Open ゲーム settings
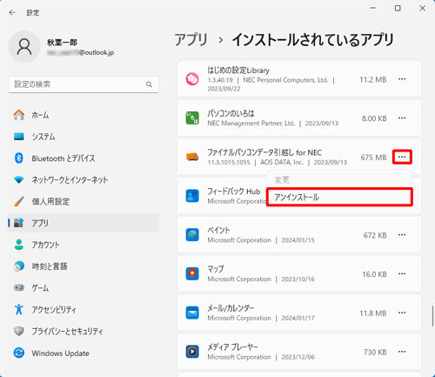This screenshot has height=377, width=435. pyautogui.click(x=84, y=288)
